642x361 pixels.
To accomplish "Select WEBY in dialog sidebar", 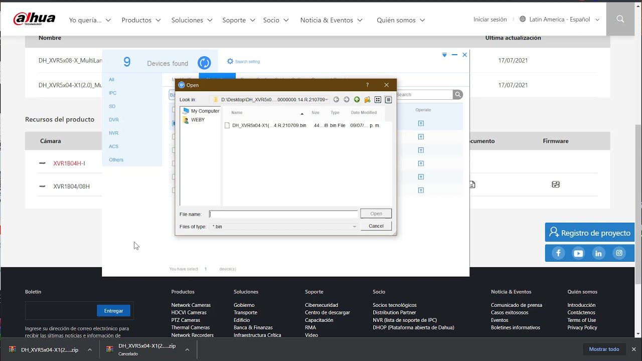I will [x=194, y=120].
